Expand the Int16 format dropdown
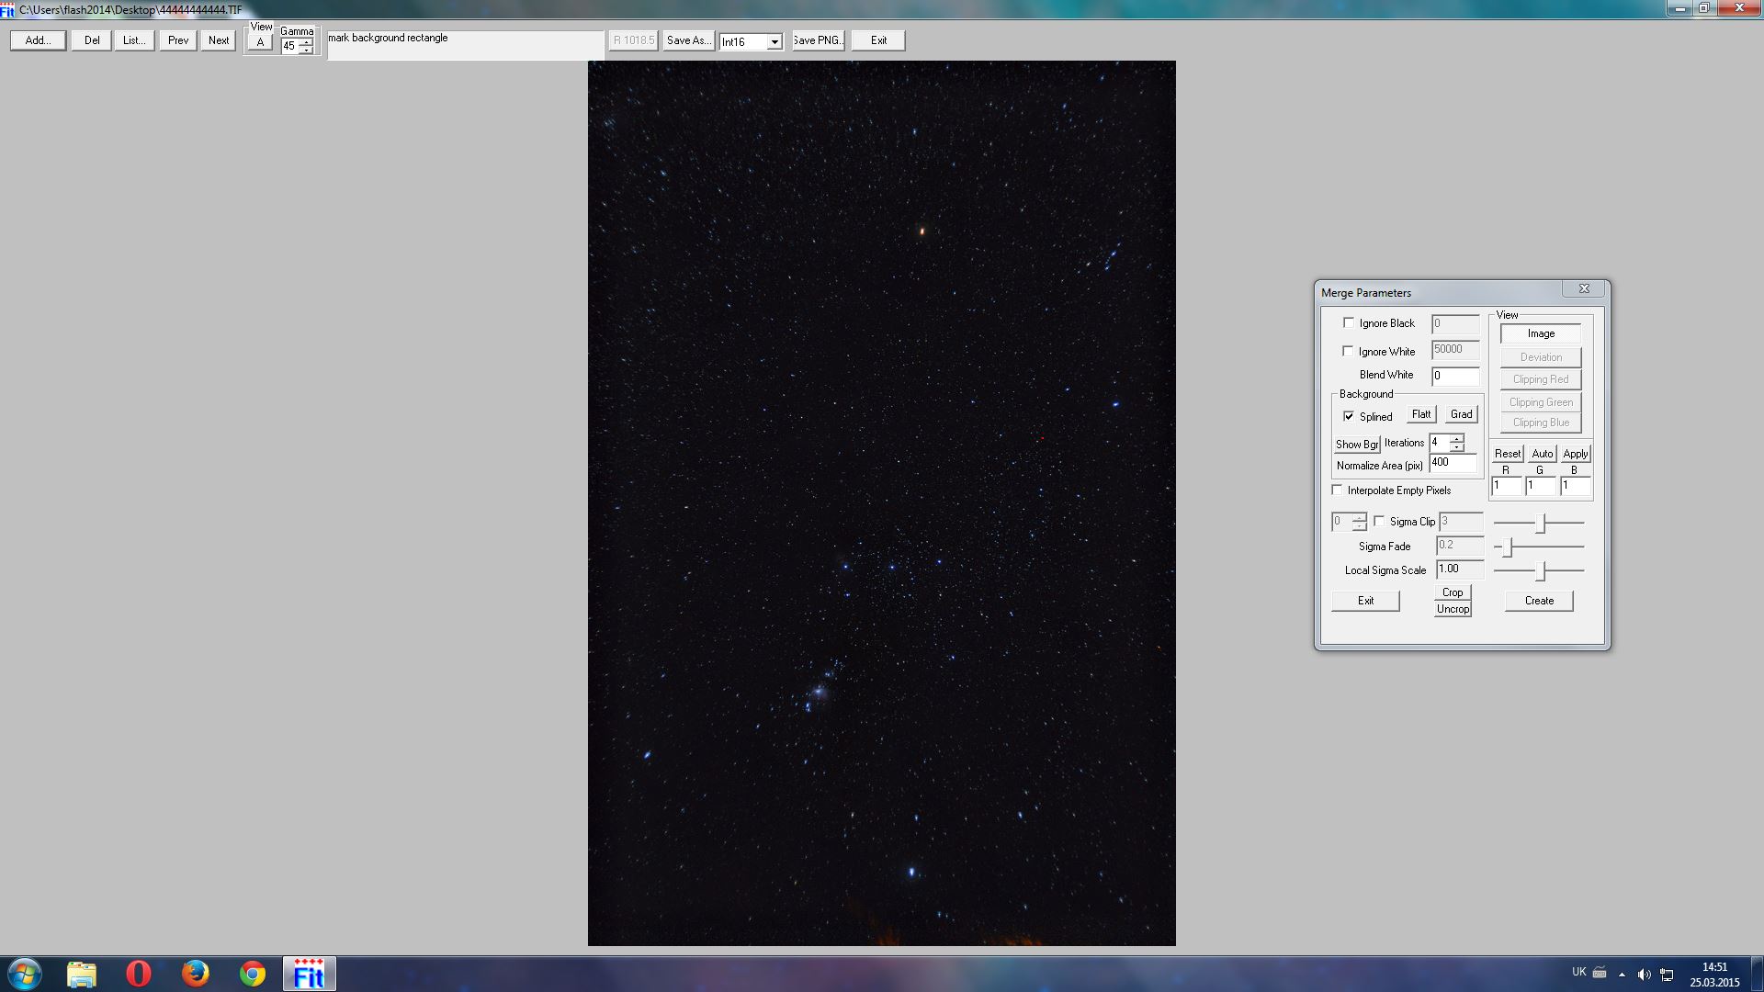 click(x=775, y=42)
